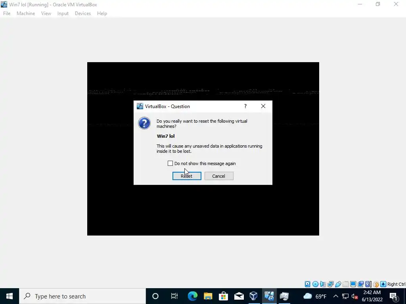Open the Help menu
The image size is (406, 304).
102,13
